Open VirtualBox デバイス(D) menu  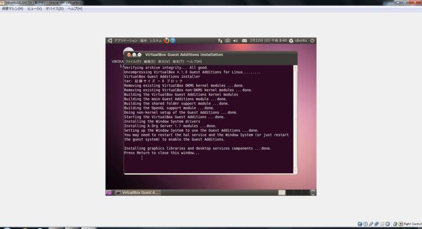click(55, 8)
